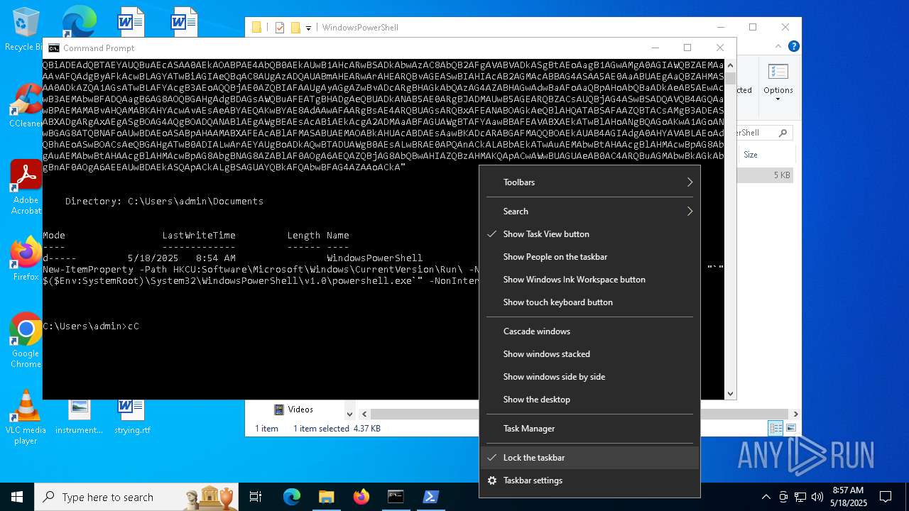
Task: Choose Show windows side by side
Action: pyautogui.click(x=589, y=377)
